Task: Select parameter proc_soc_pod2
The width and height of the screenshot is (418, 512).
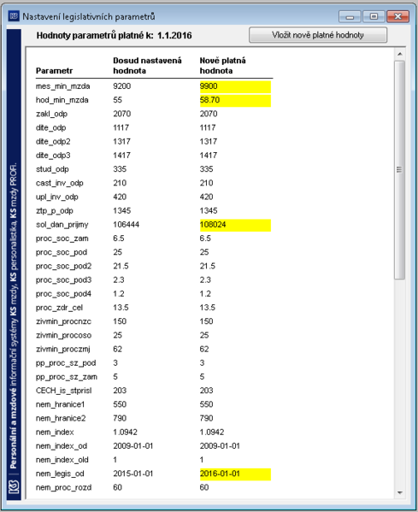Action: pyautogui.click(x=63, y=267)
